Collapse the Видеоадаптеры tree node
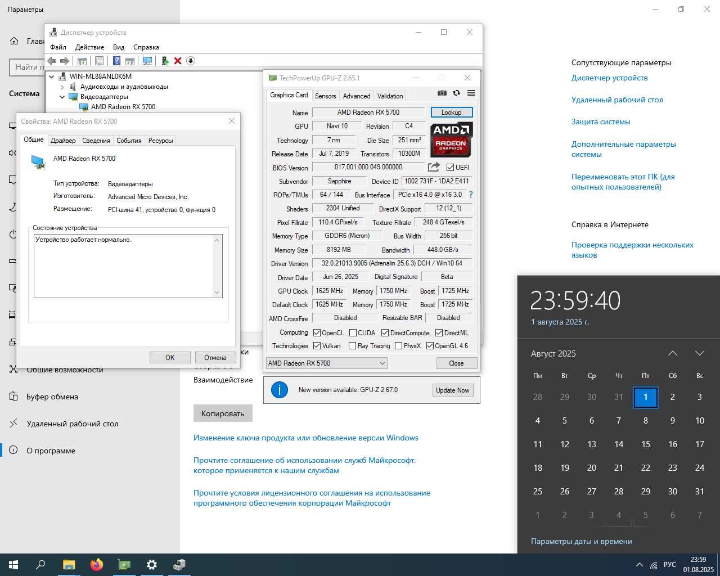 tap(62, 97)
